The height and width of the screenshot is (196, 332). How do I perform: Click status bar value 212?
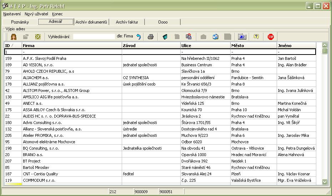[x=121, y=192]
